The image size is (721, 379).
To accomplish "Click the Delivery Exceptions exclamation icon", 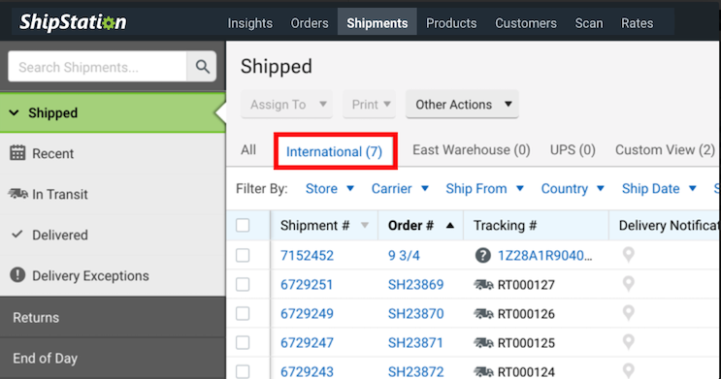I will (x=17, y=275).
